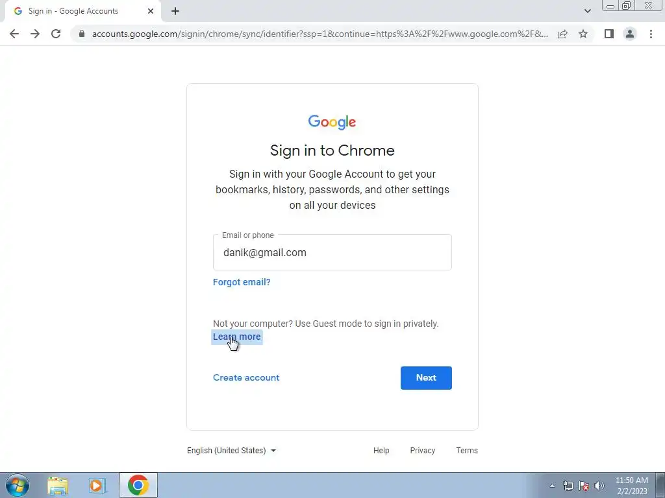The width and height of the screenshot is (665, 498).
Task: Open the side panel icon
Action: point(609,34)
